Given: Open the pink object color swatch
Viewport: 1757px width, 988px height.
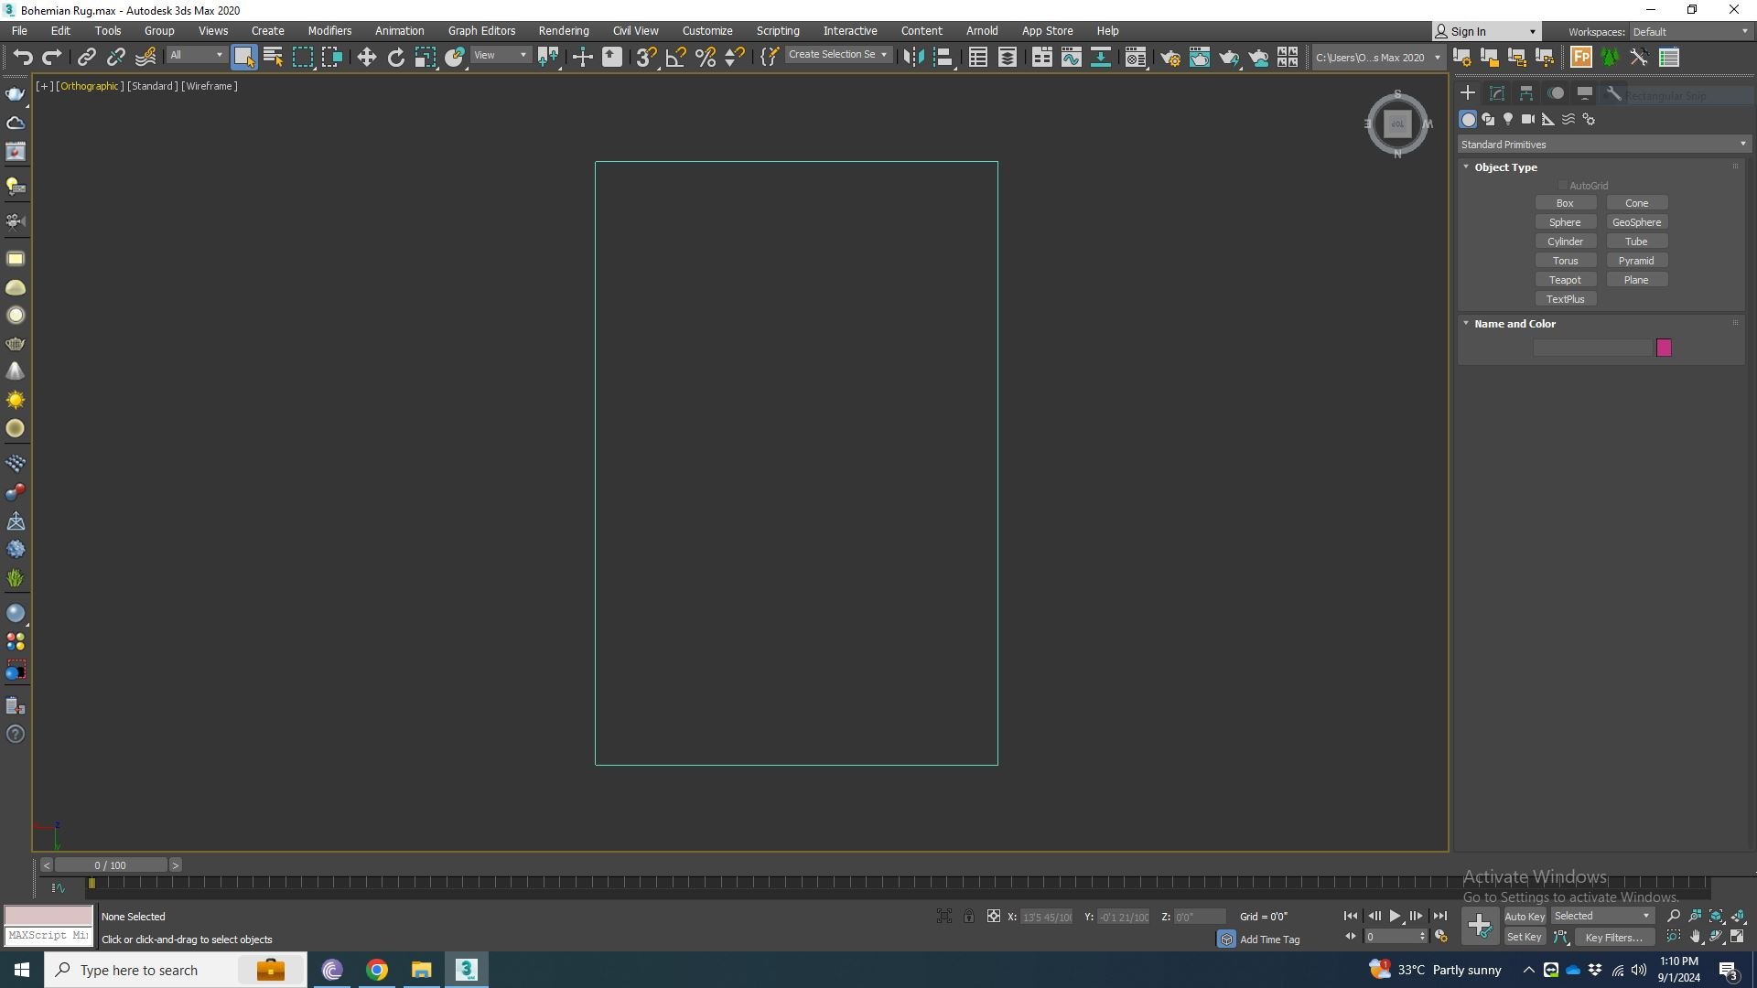Looking at the screenshot, I should click(x=1664, y=348).
